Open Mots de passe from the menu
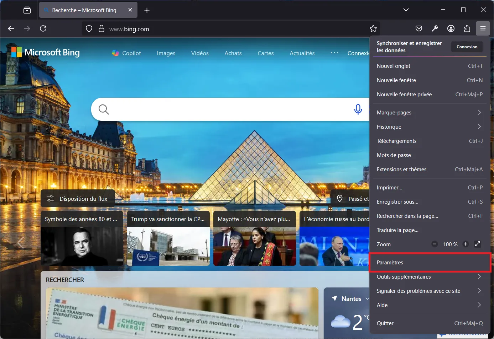 (x=430, y=155)
